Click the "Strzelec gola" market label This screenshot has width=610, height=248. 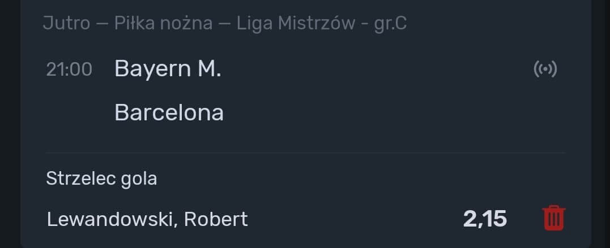(x=101, y=179)
